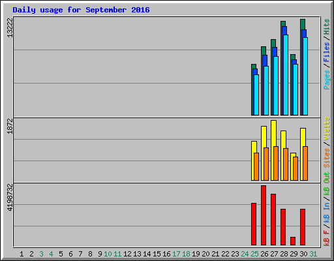Click day number 21 on the axis
This screenshot has height=261, width=334.
click(215, 254)
